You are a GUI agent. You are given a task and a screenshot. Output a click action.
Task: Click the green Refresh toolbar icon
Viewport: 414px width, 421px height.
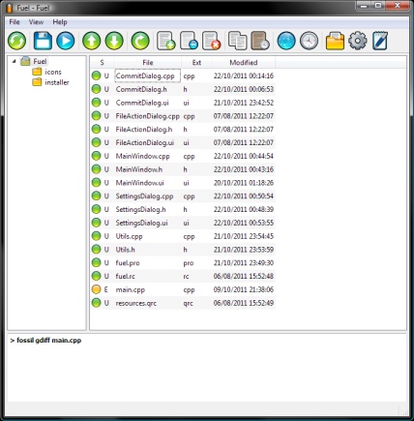coord(16,41)
